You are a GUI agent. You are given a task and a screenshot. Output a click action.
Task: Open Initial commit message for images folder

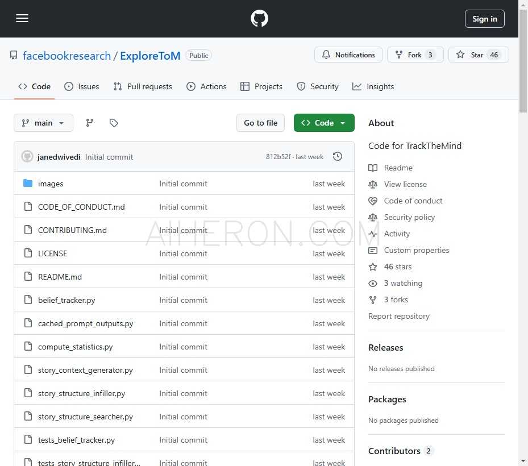pyautogui.click(x=183, y=184)
